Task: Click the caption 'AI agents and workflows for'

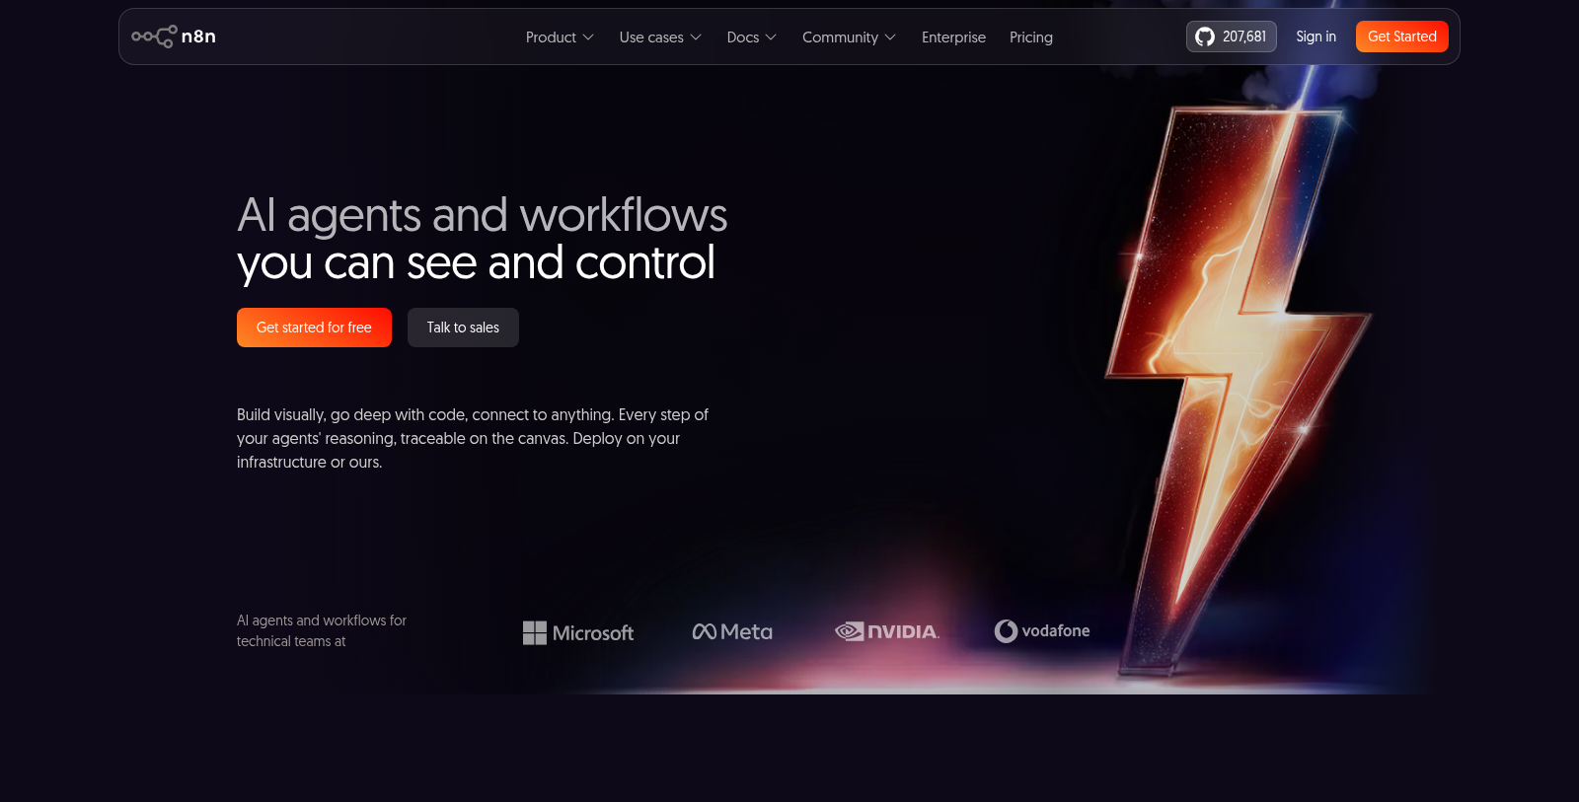Action: point(322,620)
